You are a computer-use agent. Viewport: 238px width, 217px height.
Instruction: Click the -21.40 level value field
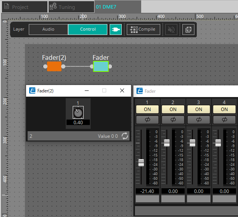pyautogui.click(x=147, y=191)
